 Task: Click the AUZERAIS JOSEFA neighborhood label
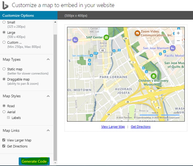(x=123, y=91)
